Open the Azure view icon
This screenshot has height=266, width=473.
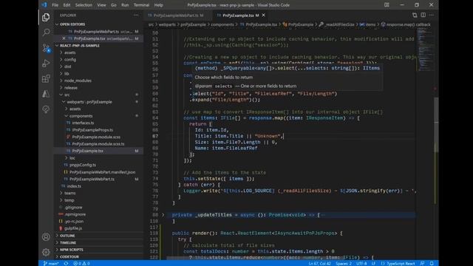(46, 94)
